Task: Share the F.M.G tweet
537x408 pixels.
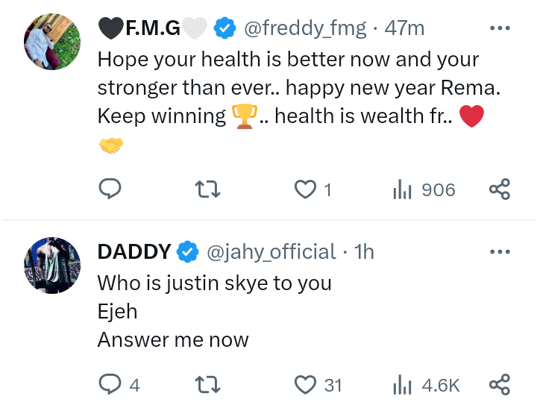Action: [x=499, y=190]
